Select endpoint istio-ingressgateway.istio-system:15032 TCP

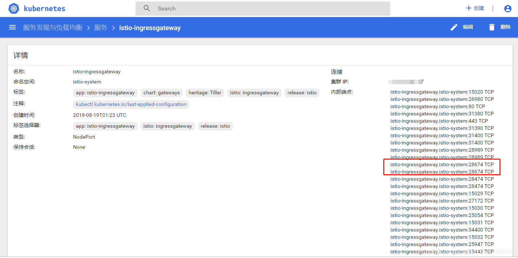click(x=442, y=237)
